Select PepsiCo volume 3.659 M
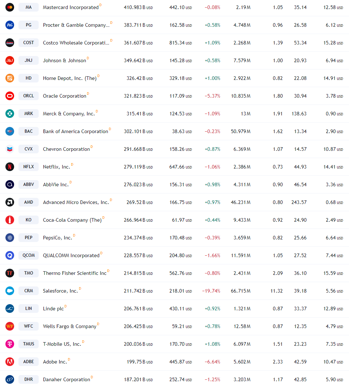Screen dimensions: 349x387 pos(242,238)
